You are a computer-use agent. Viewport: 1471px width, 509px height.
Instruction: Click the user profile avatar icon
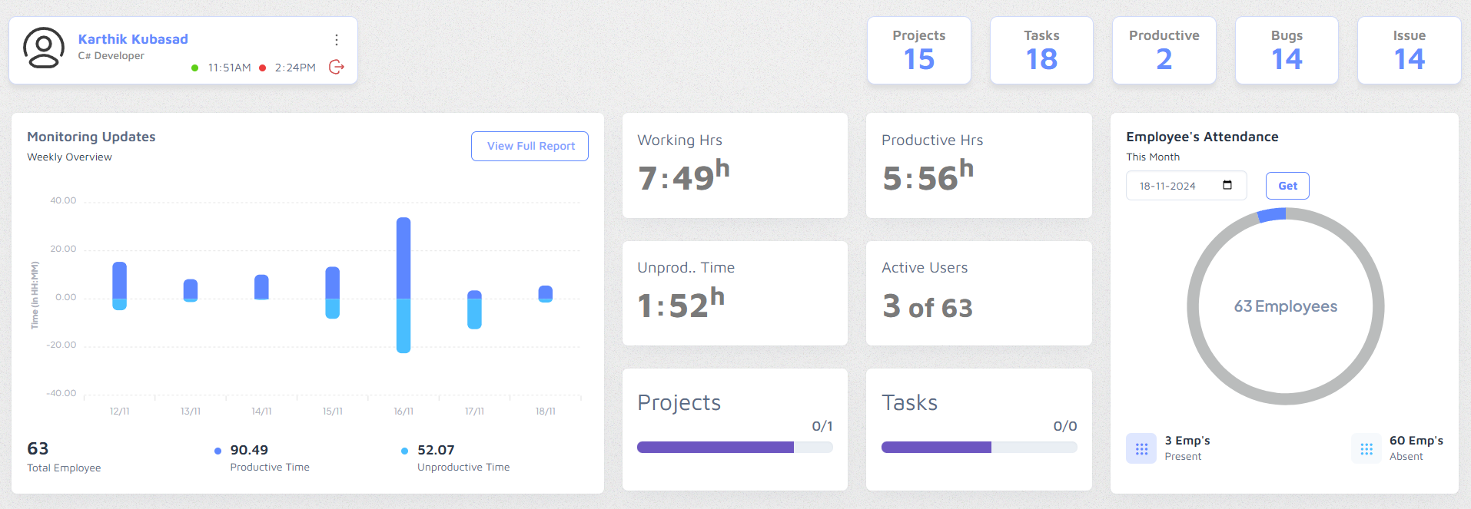point(44,48)
